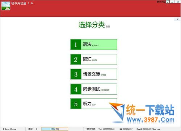
Task: Minimize the 初中英语通 window
Action: (x=172, y=2)
